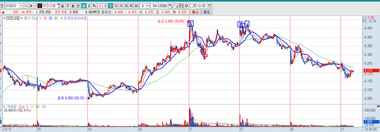Click the stock search magnifier icon
This screenshot has width=380, height=132.
(26, 6)
